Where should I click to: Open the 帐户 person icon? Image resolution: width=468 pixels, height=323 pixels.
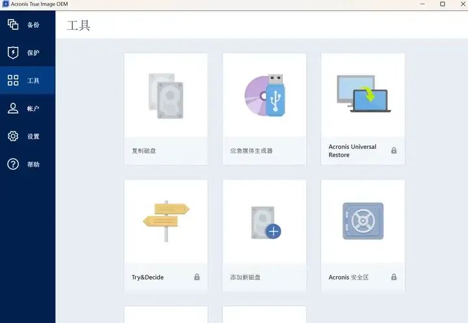click(13, 109)
